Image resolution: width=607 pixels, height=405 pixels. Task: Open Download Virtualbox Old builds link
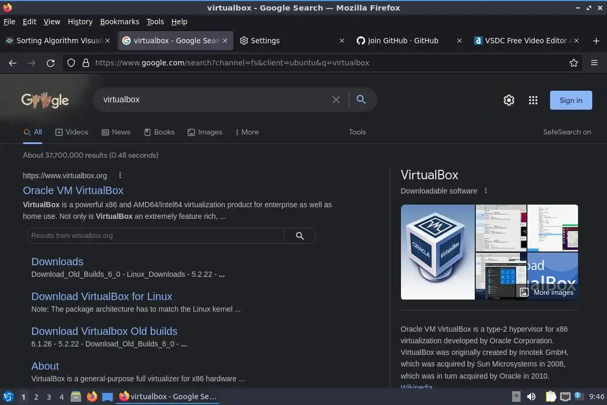104,331
